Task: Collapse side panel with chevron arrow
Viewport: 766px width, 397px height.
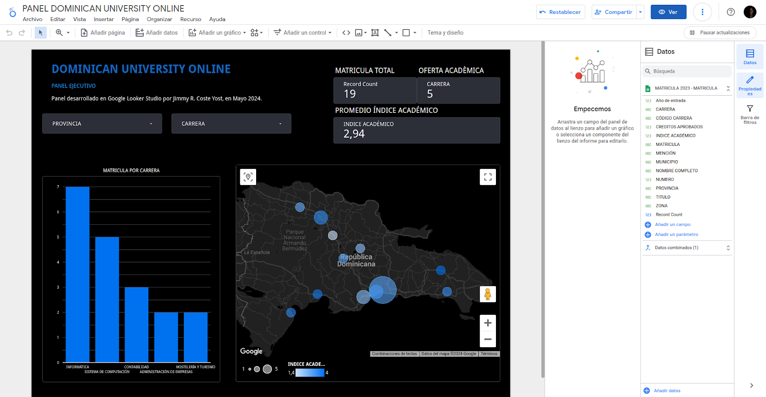Action: coord(752,386)
